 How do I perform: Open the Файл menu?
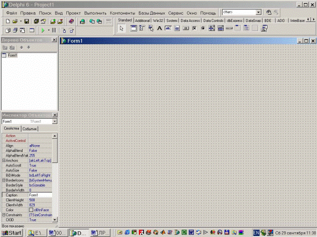(x=12, y=13)
